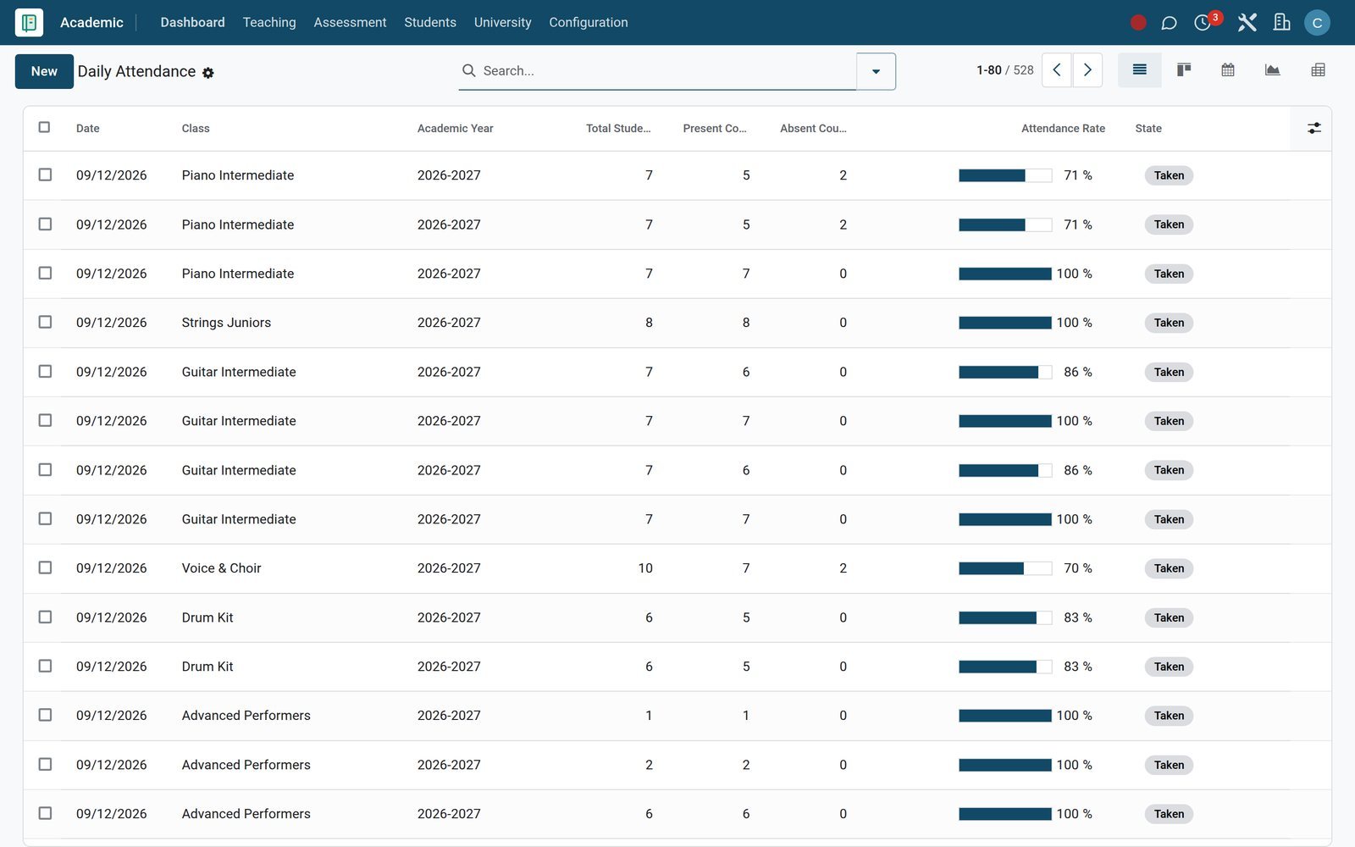The image size is (1355, 847).
Task: Select the first Guitar Intermediate 86% row checkbox
Action: (x=45, y=371)
